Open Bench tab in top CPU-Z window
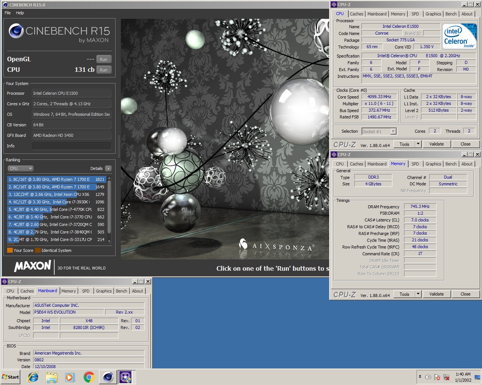This screenshot has height=385, width=482. coord(451,14)
